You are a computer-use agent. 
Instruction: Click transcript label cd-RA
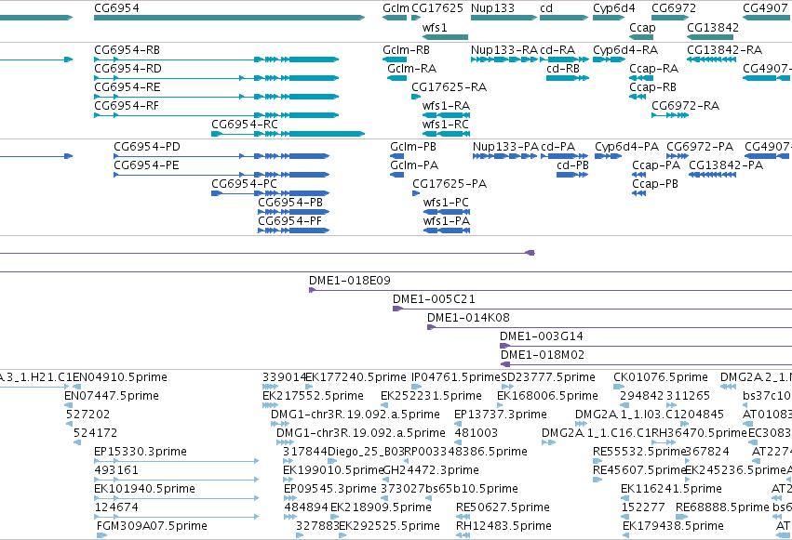coord(557,50)
